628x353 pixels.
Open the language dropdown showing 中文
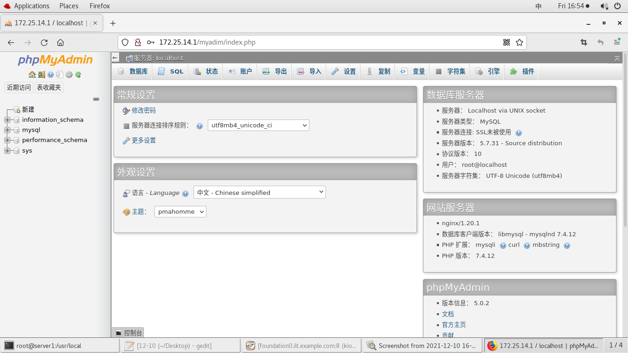(x=260, y=192)
